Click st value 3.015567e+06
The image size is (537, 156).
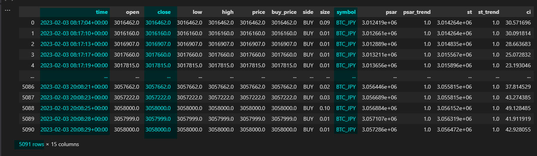pos(454,55)
